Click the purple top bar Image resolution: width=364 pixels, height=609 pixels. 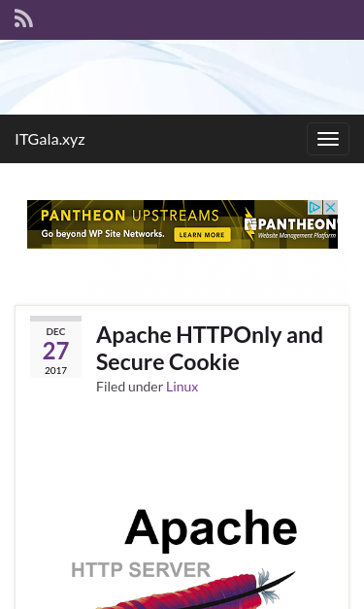pos(182,19)
